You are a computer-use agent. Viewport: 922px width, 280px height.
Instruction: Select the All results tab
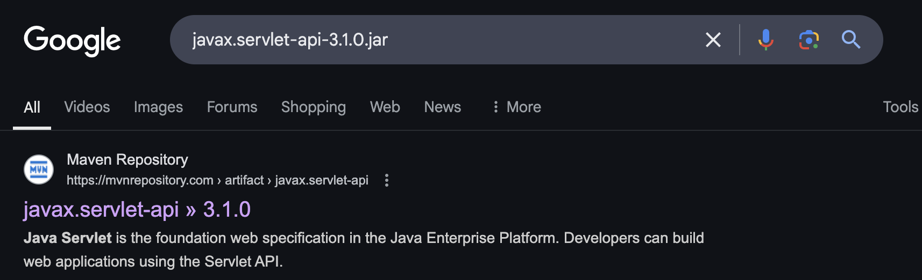[x=32, y=107]
